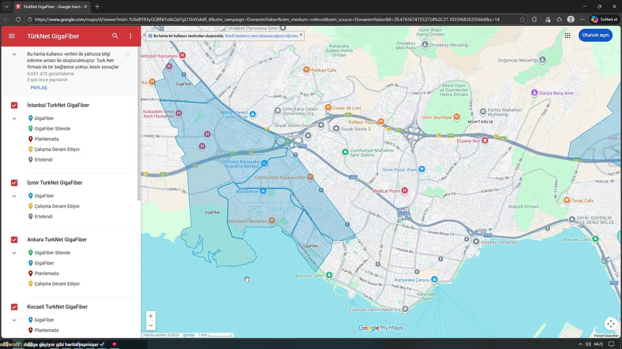Click the PAYLAŞ share button
Image resolution: width=622 pixels, height=349 pixels.
pyautogui.click(x=39, y=88)
